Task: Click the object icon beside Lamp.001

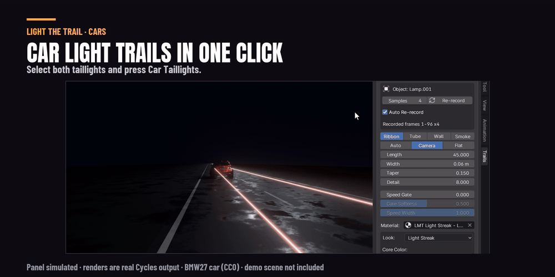Action: (x=386, y=89)
